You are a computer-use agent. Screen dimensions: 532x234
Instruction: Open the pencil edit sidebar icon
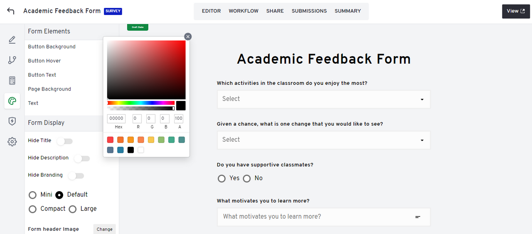[12, 40]
